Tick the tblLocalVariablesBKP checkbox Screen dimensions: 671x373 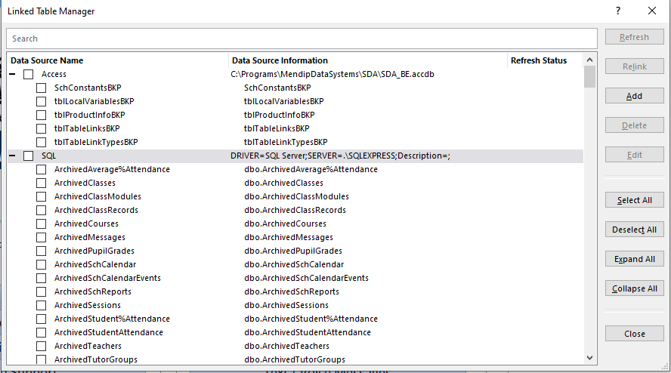(41, 101)
